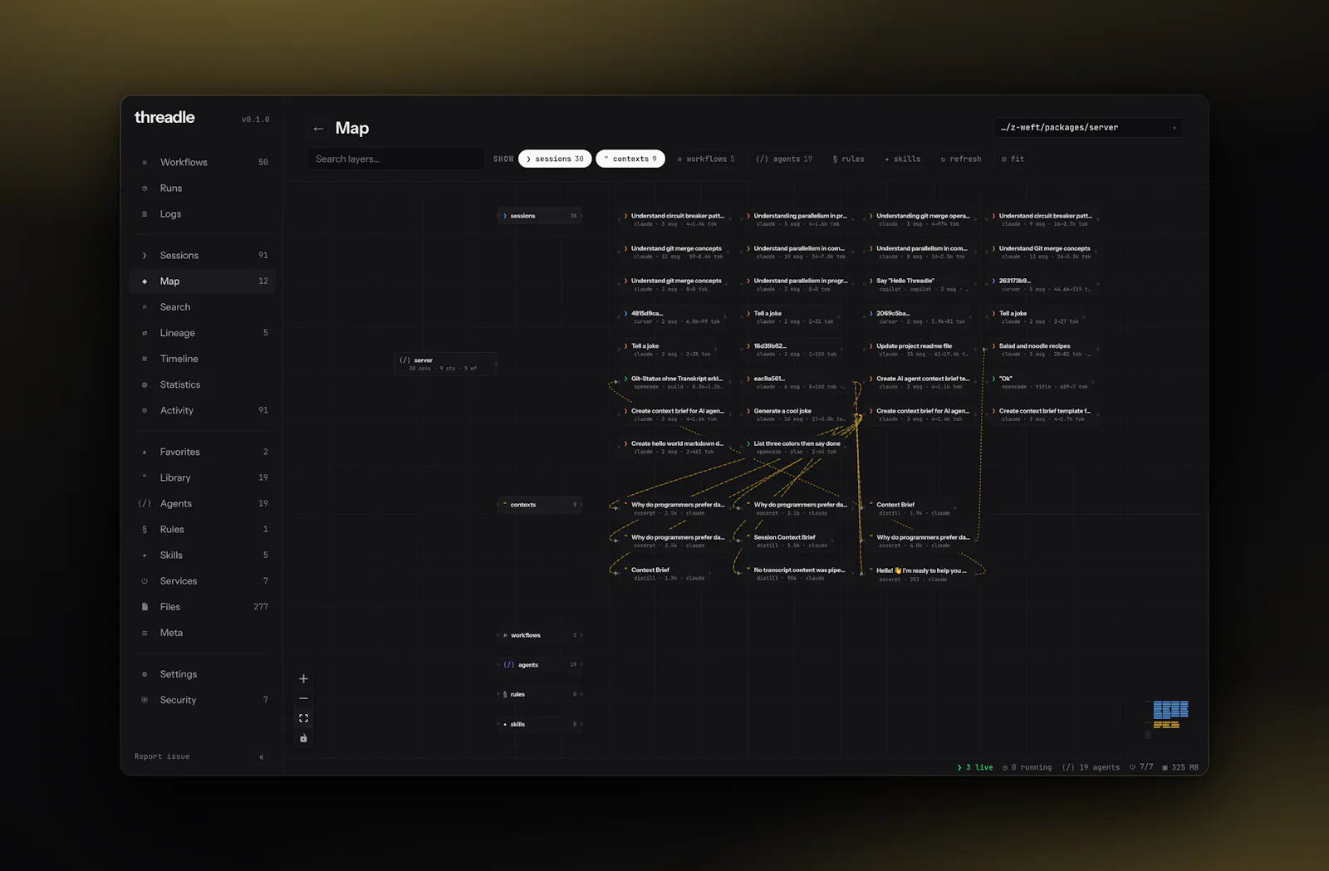Click the 19 agents status entry
1329x871 pixels.
click(x=1091, y=768)
